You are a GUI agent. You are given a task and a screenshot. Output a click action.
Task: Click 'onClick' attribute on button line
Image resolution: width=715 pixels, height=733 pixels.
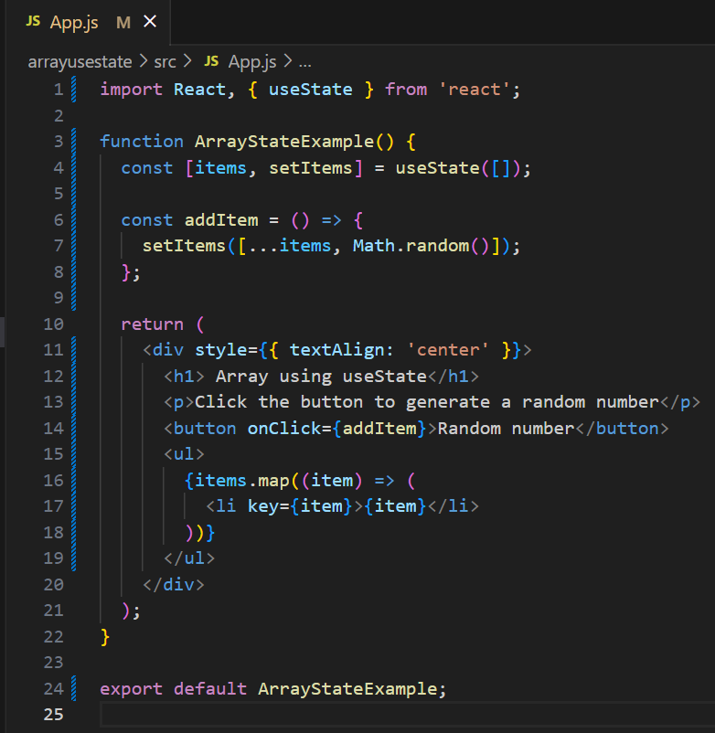click(283, 429)
